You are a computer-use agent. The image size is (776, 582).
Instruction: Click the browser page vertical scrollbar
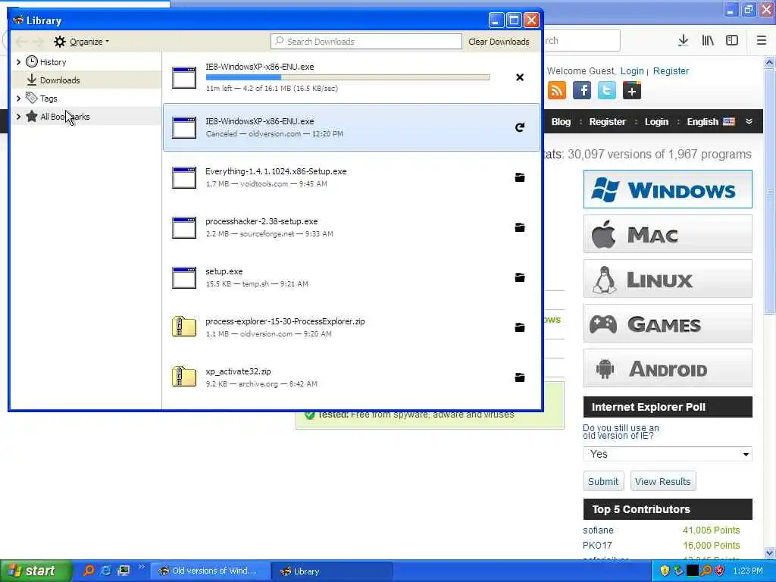click(x=769, y=307)
